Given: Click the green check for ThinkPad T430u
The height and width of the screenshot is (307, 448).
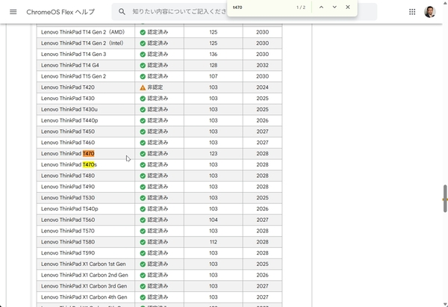Looking at the screenshot, I should pyautogui.click(x=143, y=110).
